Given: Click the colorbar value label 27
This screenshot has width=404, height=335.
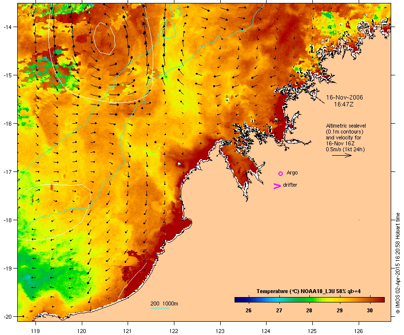Looking at the screenshot, I should 279,310.
